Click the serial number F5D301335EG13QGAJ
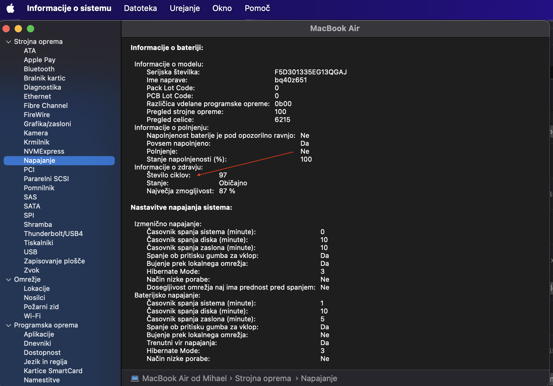 point(311,72)
